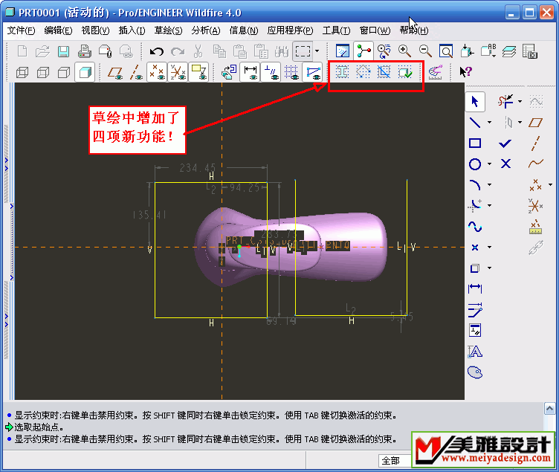Screen dimensions: 559x472
Task: Select the Arc sketch tool
Action: tap(475, 184)
